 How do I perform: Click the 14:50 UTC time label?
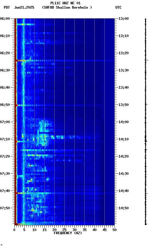tap(124, 208)
